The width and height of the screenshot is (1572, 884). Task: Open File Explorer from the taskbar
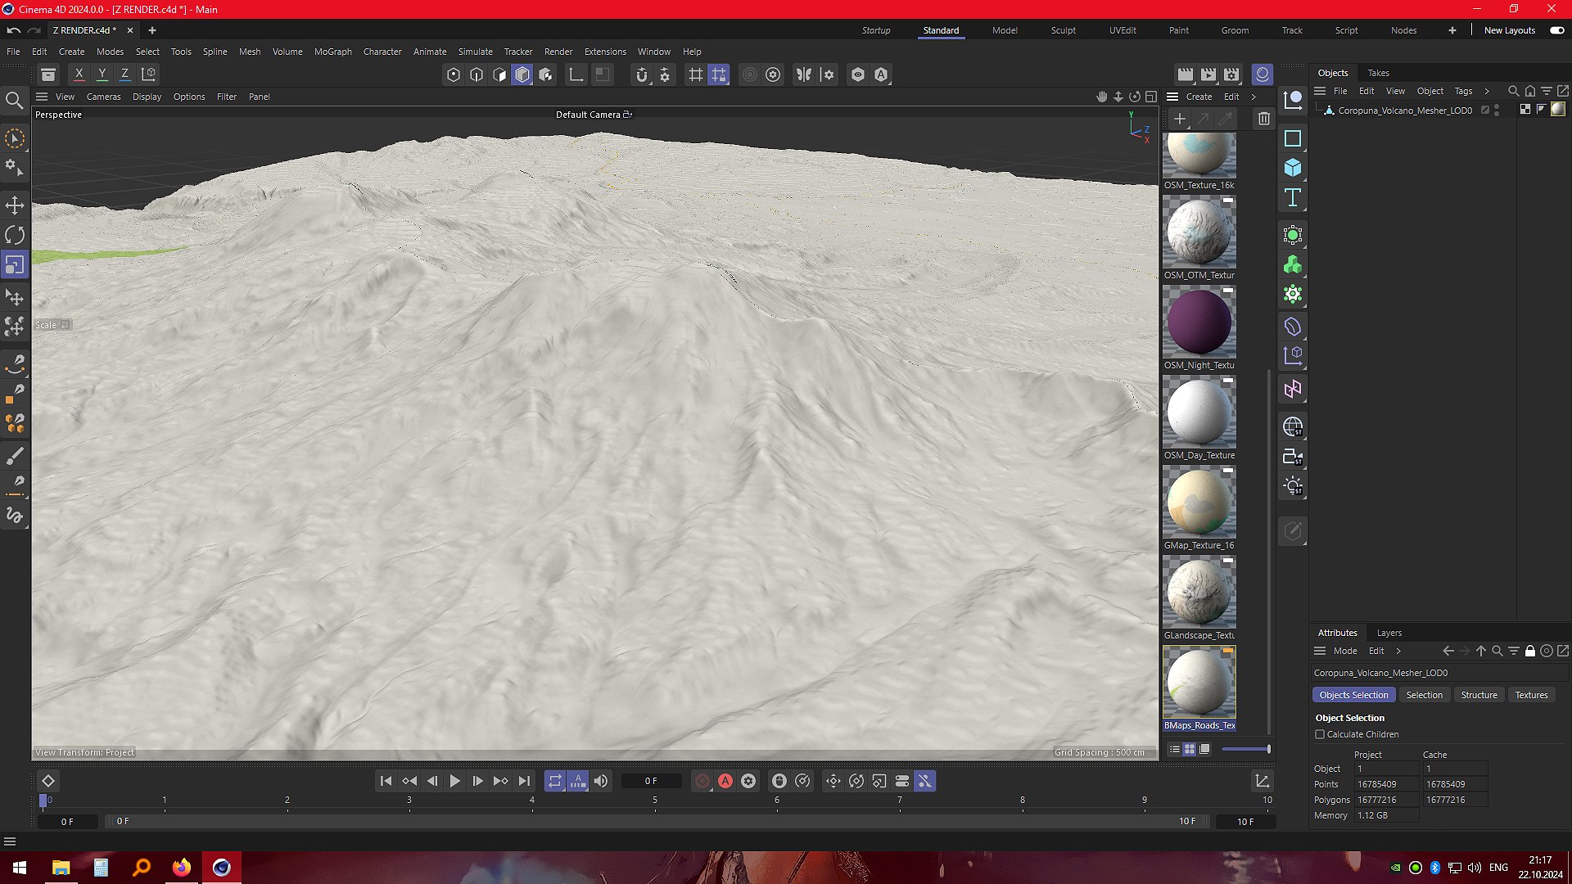coord(61,868)
